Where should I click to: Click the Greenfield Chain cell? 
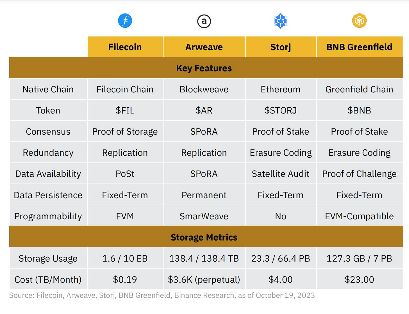[x=360, y=89]
